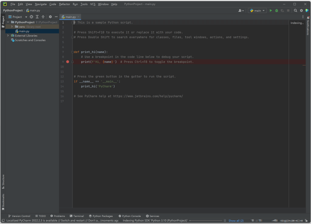Close the main.py editor tab

click(78, 17)
